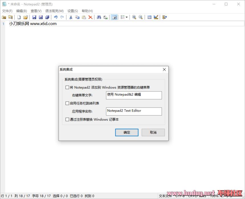Click the 确定 button in the dialog
This screenshot has height=199, width=245.
[x=126, y=132]
